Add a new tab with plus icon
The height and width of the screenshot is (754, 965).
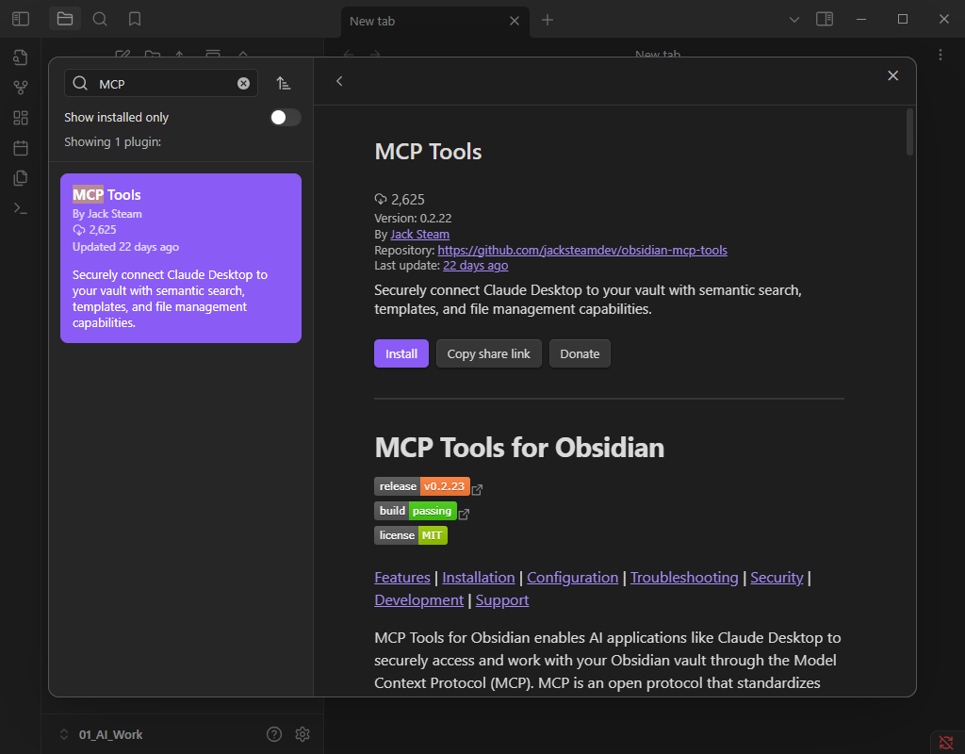click(548, 21)
